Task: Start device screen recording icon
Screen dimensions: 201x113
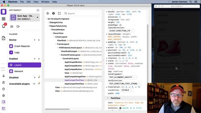Action: (x=18, y=26)
